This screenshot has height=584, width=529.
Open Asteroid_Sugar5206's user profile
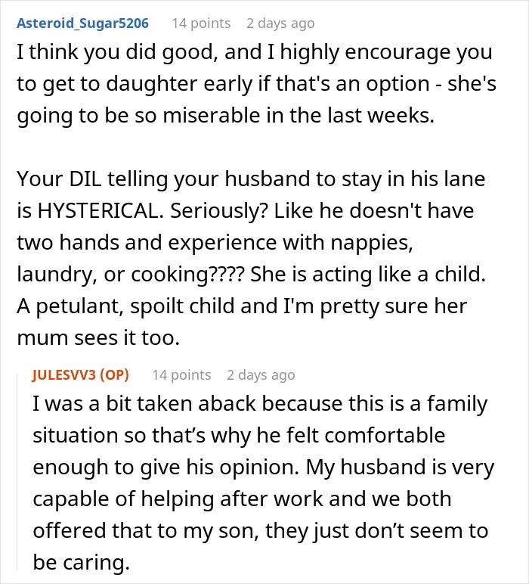pyautogui.click(x=82, y=23)
